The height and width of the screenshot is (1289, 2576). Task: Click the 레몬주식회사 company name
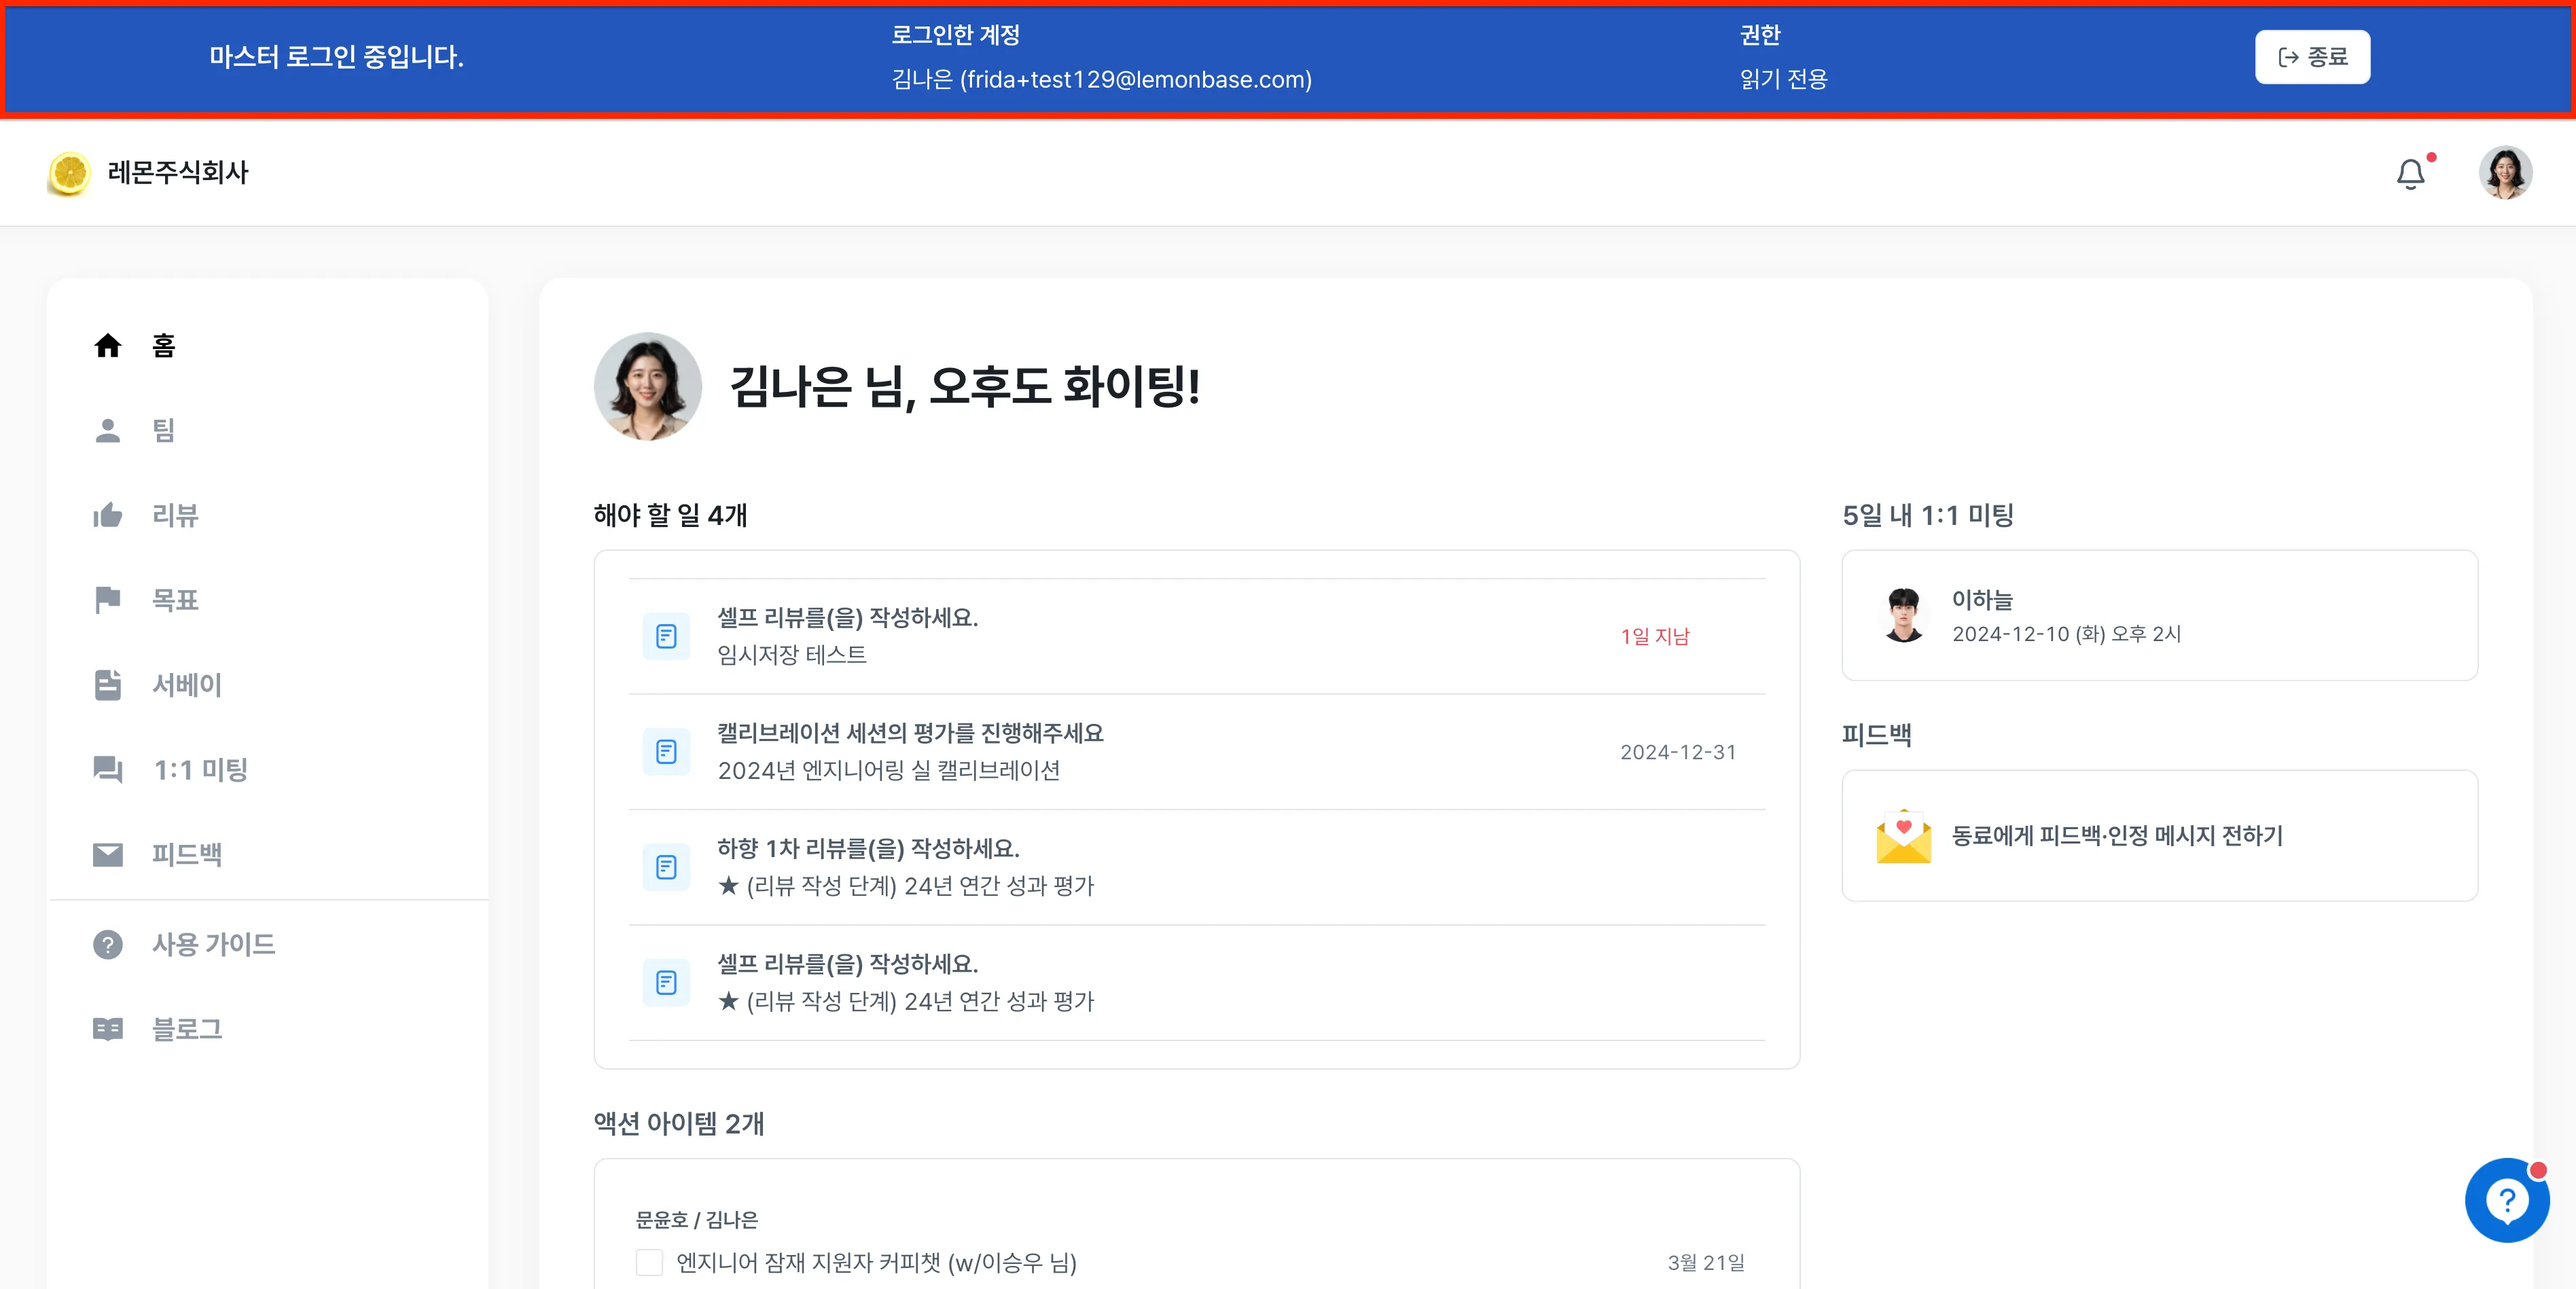178,173
